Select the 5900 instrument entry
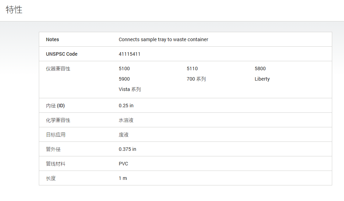 click(x=124, y=79)
